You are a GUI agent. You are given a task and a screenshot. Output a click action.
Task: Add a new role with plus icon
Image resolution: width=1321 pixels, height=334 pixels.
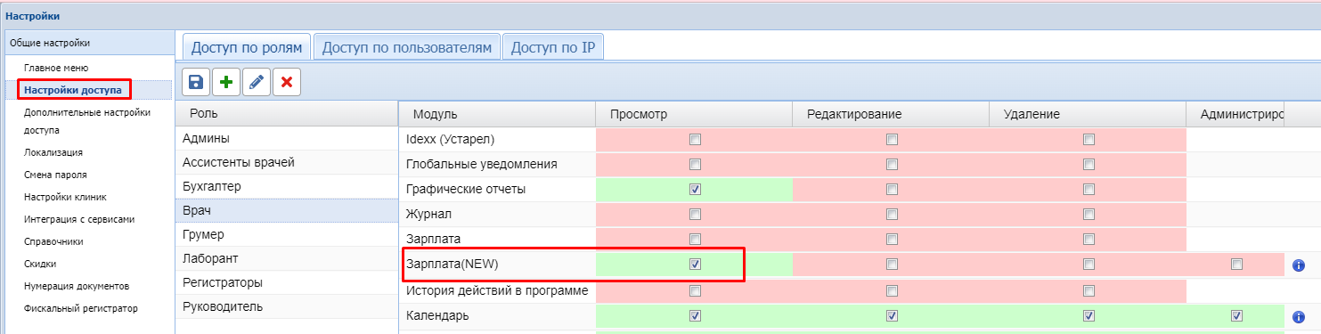click(226, 82)
